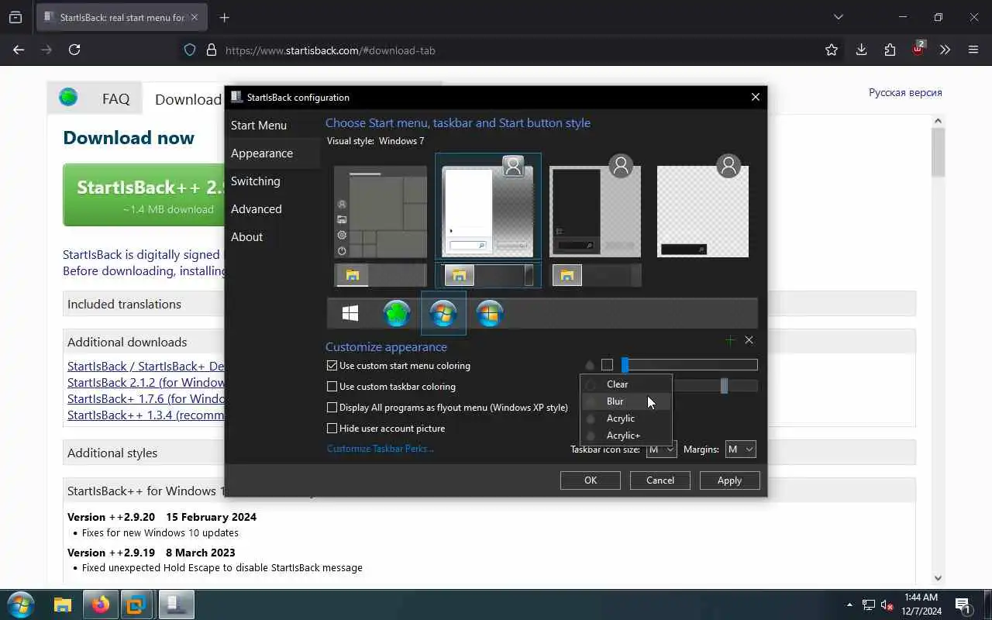Screen dimensions: 992x620
Task: Open the notification center icon
Action: tap(963, 604)
